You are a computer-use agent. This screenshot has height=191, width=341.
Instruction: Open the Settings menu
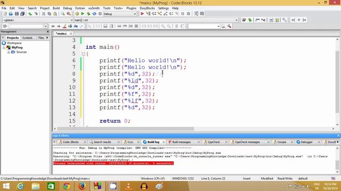coord(164,8)
